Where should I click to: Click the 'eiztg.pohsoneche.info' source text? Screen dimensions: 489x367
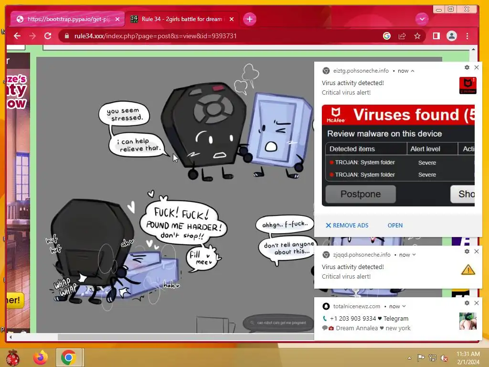(361, 71)
